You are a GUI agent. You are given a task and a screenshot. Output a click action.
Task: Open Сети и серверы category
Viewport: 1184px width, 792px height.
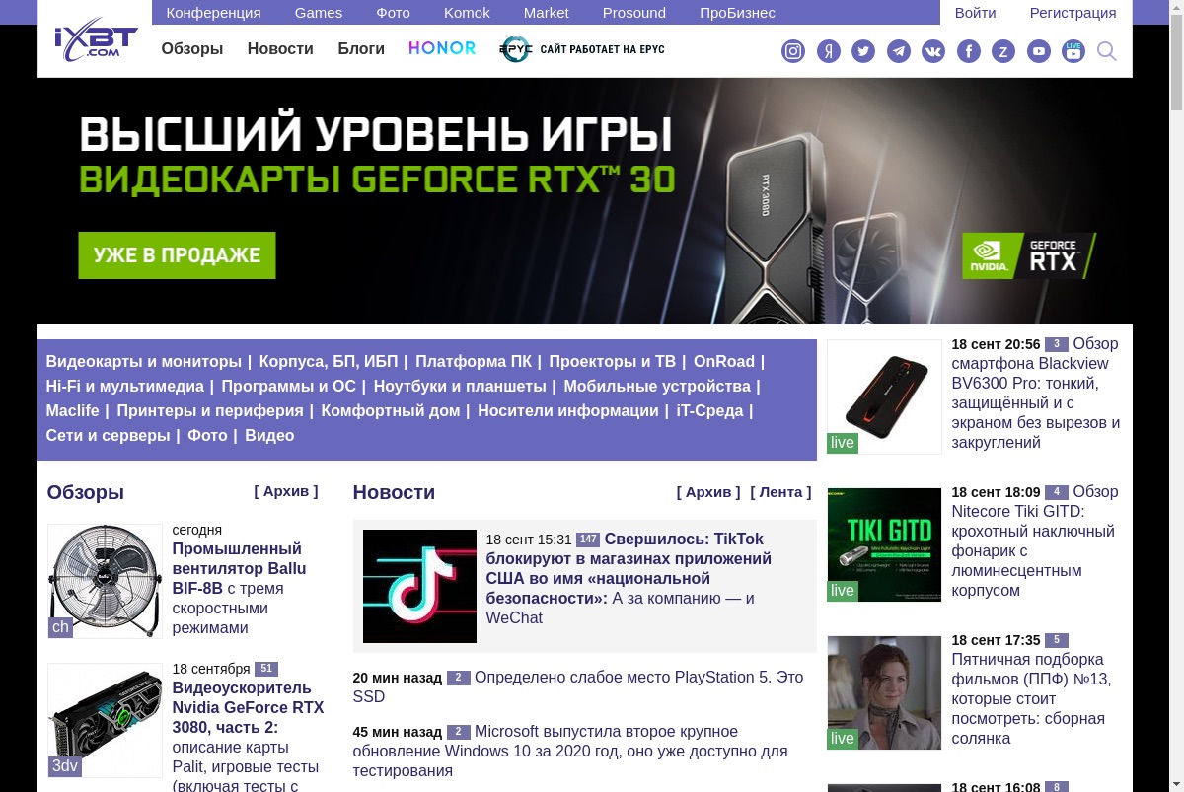tap(109, 436)
